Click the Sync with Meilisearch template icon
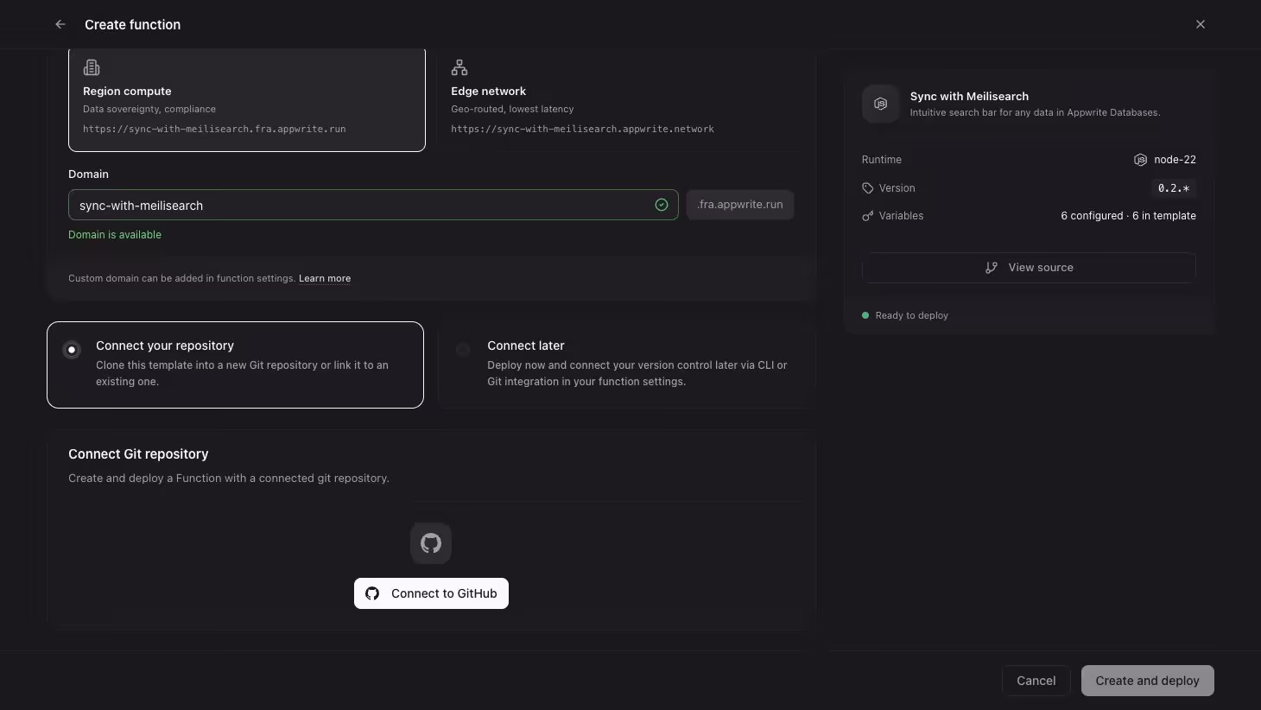The width and height of the screenshot is (1261, 710). (881, 104)
